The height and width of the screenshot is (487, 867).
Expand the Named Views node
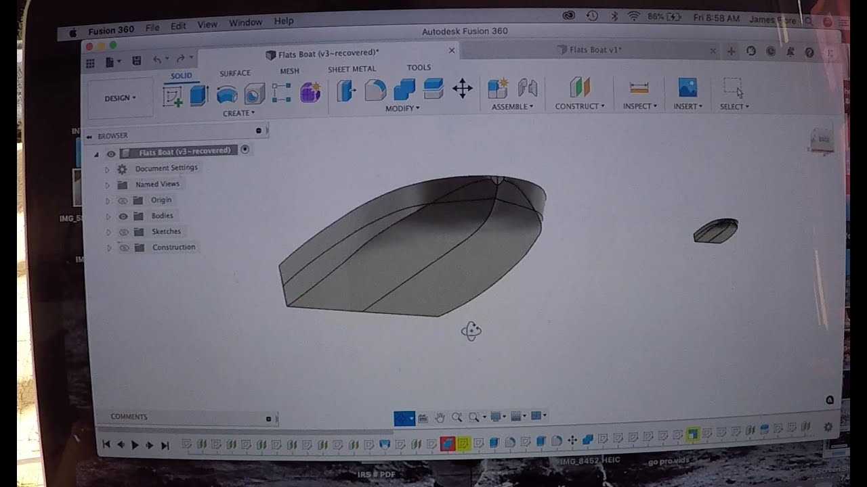(107, 185)
